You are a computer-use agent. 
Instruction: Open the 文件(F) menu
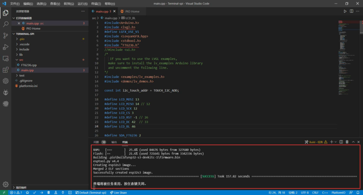coord(15,3)
